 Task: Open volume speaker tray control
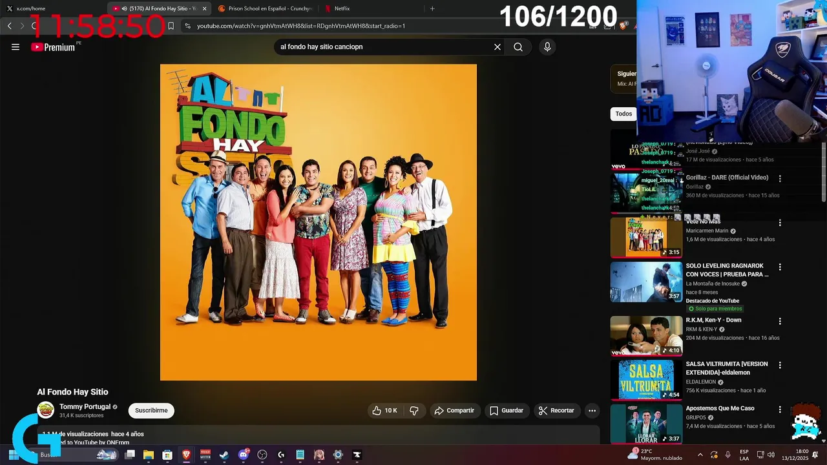click(771, 455)
